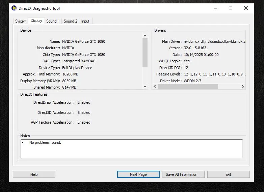Click Display Memory value 8059 MB
This screenshot has height=192, width=264.
69,81
